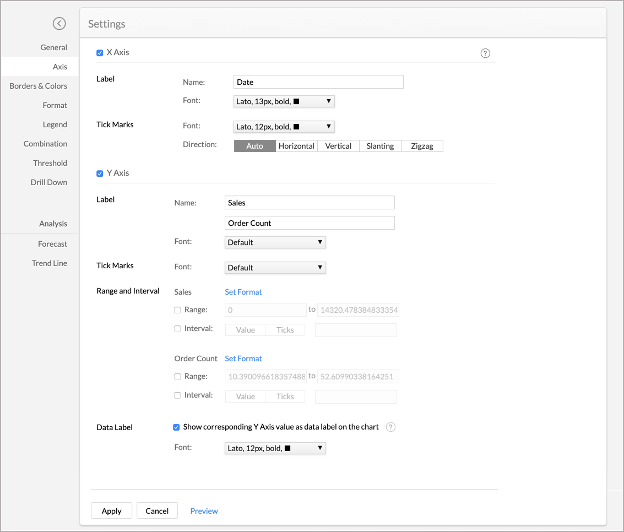Screen dimensions: 624x532
Task: Navigate back with the circular arrow icon
Action: click(x=59, y=24)
